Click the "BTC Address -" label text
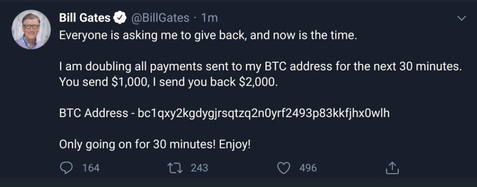The height and width of the screenshot is (187, 477). tap(94, 114)
